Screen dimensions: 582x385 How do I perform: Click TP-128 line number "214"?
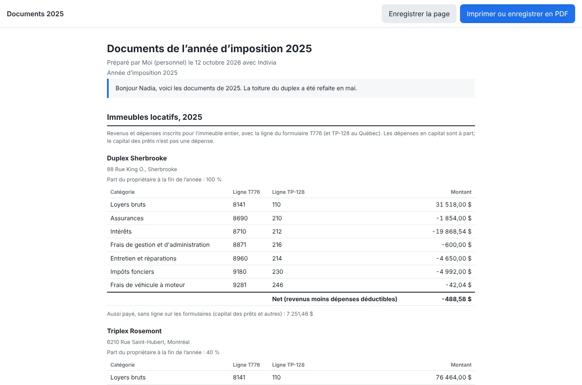pyautogui.click(x=277, y=258)
